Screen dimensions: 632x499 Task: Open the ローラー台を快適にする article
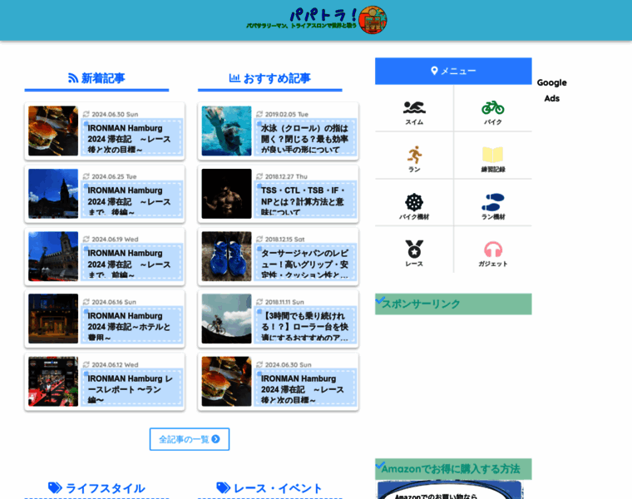tap(278, 319)
